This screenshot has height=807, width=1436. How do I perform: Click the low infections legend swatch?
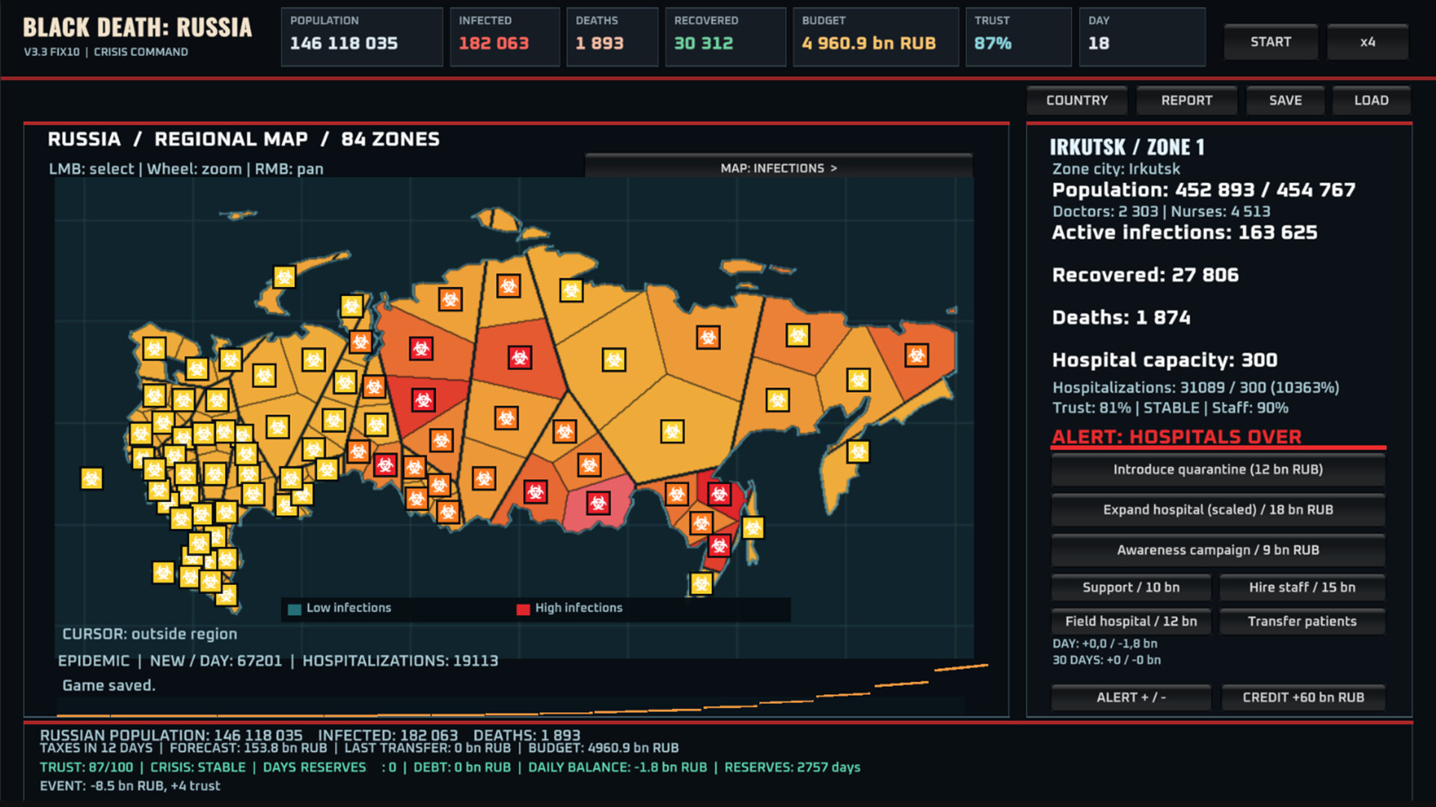coord(295,609)
